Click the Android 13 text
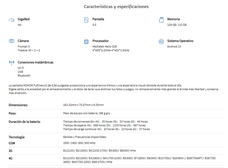This screenshot has width=228, height=168. pyautogui.click(x=174, y=46)
